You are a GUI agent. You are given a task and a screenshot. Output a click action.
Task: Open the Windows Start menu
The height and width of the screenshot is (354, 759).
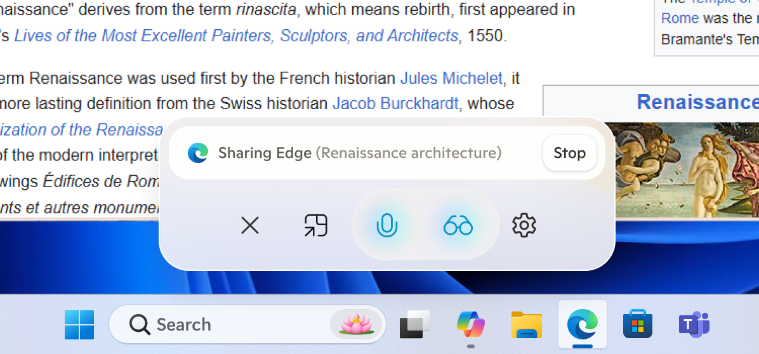click(79, 325)
